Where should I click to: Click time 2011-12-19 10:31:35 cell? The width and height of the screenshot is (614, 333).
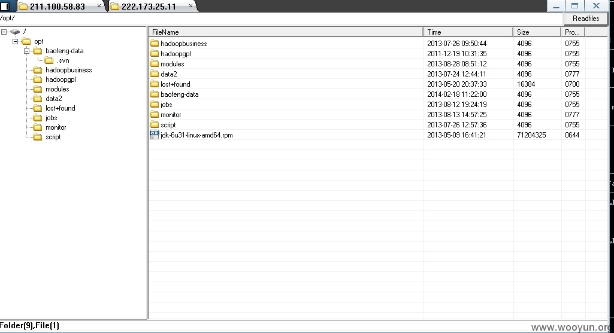tap(457, 54)
